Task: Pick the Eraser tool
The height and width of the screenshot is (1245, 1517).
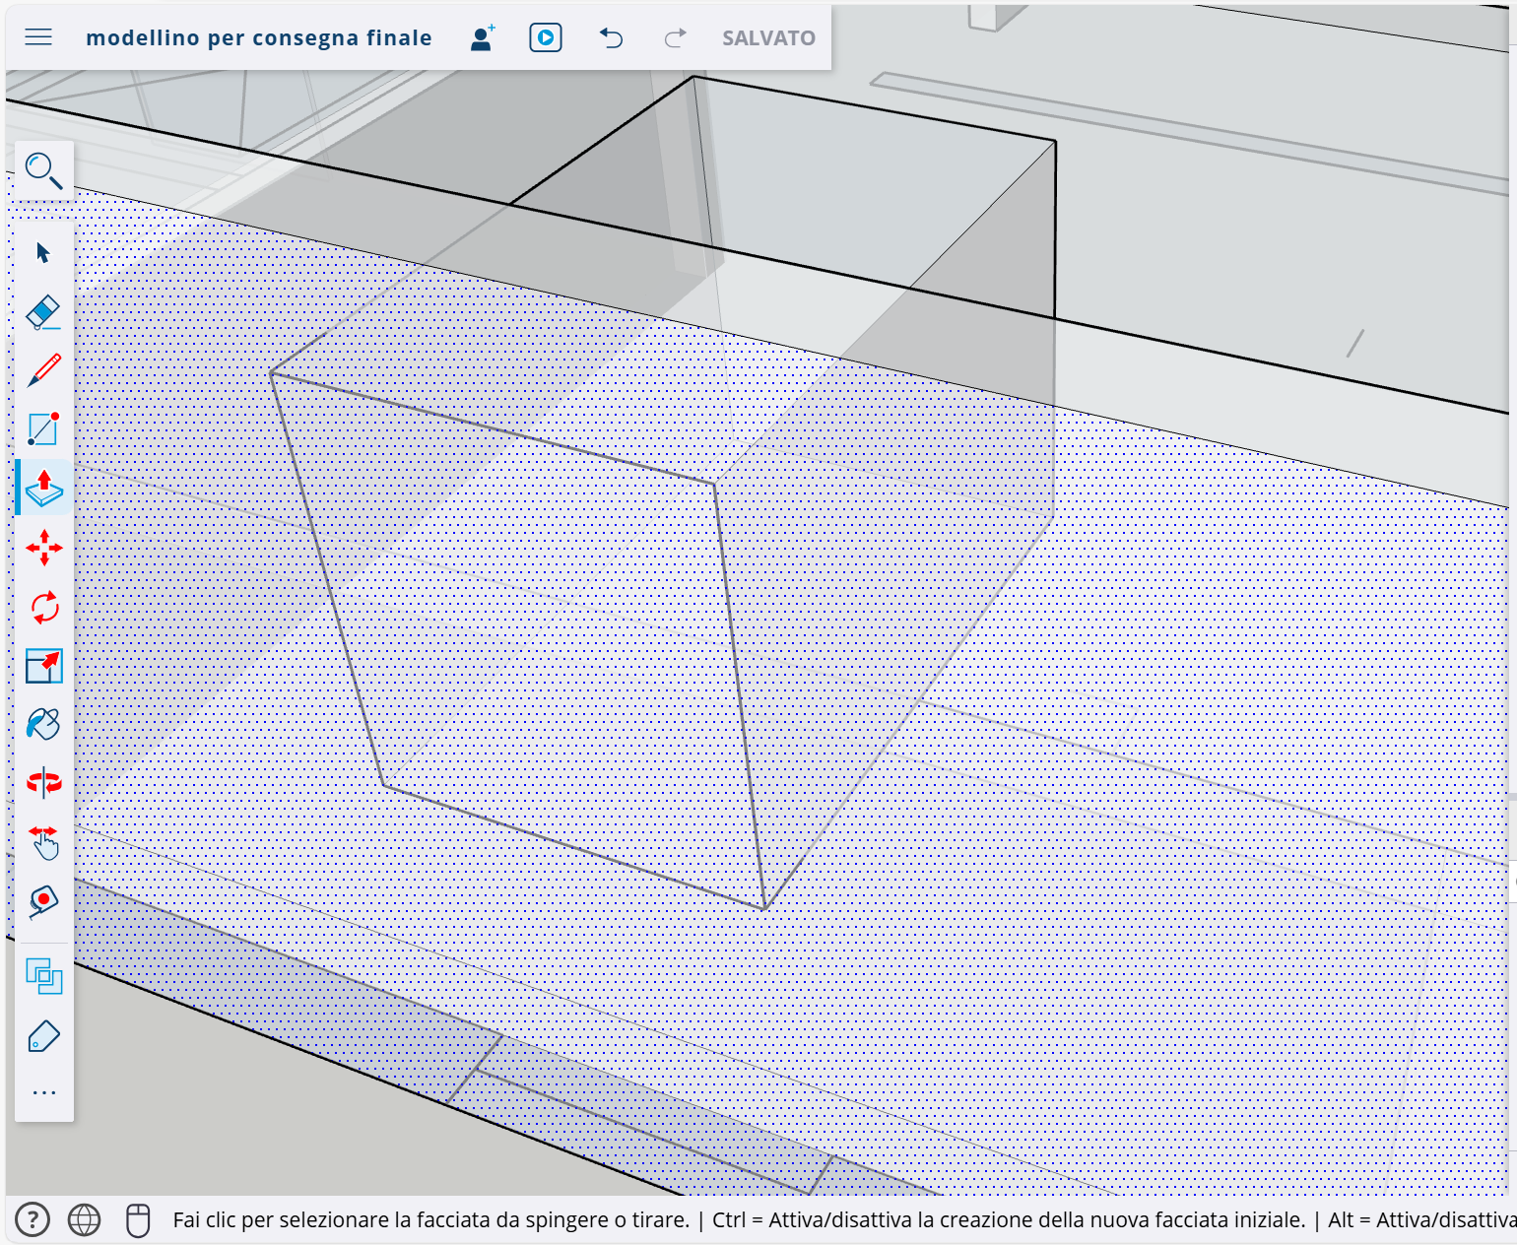Action: pyautogui.click(x=43, y=312)
